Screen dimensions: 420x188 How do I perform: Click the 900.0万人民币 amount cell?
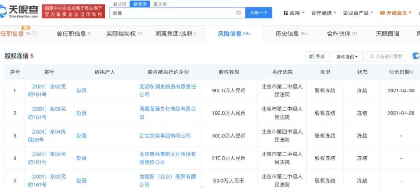click(x=228, y=91)
